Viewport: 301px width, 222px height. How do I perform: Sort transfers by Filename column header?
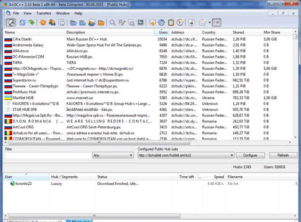[253, 177]
